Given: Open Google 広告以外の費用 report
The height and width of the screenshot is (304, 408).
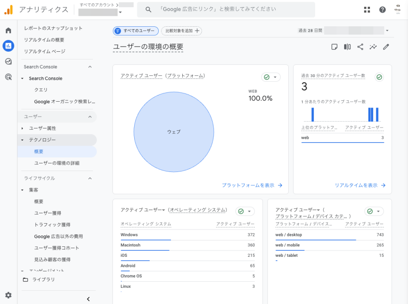Looking at the screenshot, I should 58,236.
